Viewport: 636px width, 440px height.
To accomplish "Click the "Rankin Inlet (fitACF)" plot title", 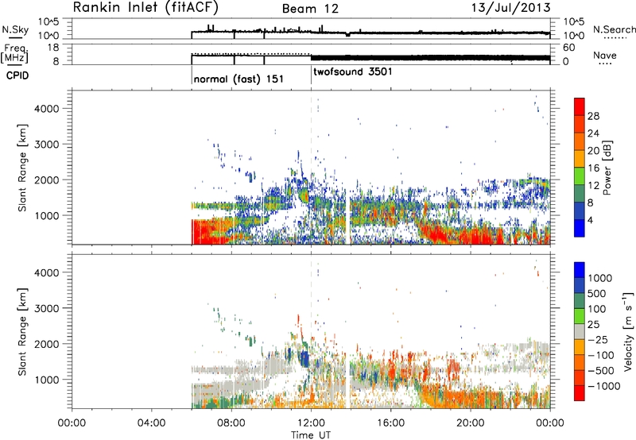I will coord(145,8).
